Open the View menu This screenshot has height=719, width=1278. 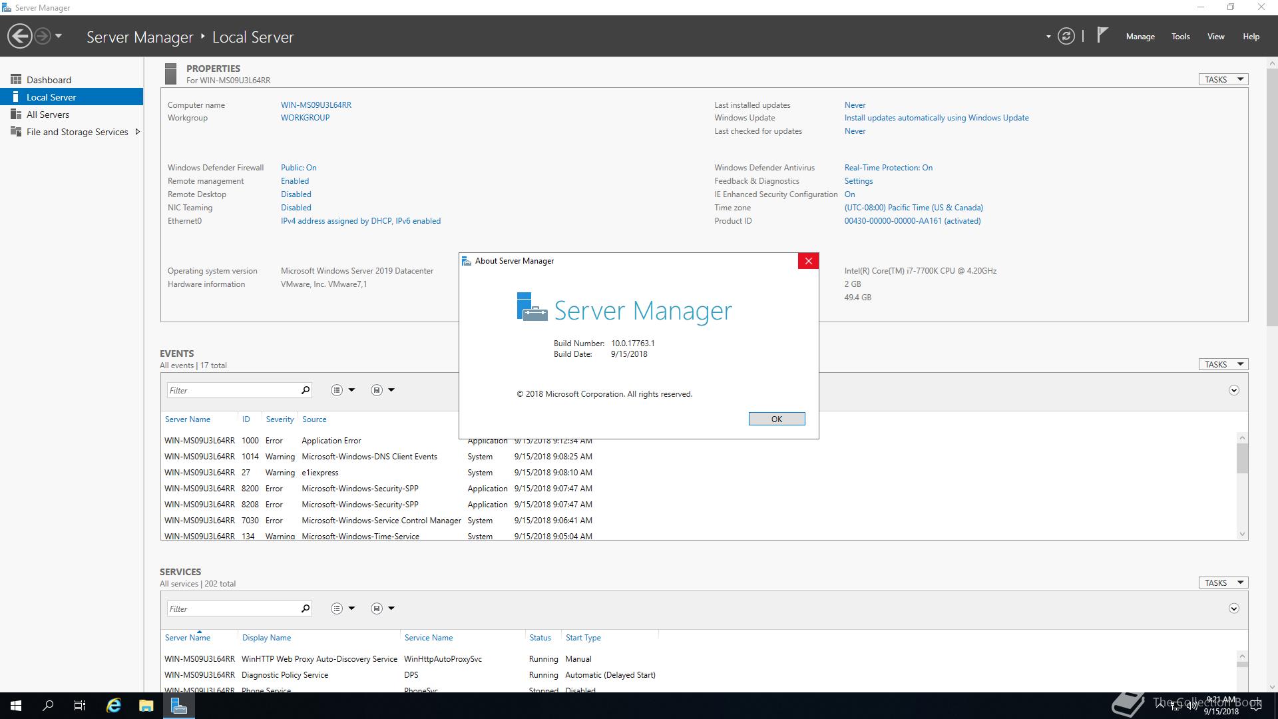pos(1216,37)
